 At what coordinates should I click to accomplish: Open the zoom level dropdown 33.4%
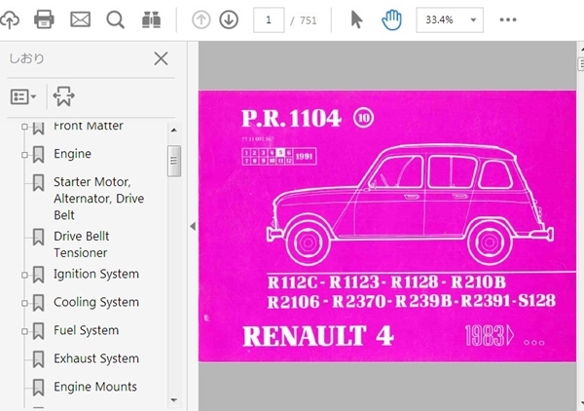click(x=450, y=19)
